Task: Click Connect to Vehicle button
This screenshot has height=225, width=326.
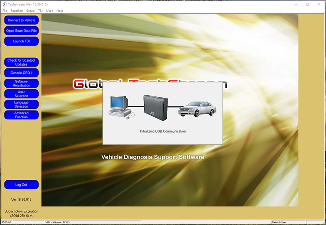Action: tap(22, 20)
